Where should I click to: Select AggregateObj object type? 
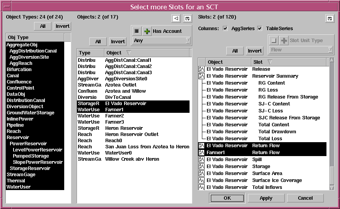[35, 45]
